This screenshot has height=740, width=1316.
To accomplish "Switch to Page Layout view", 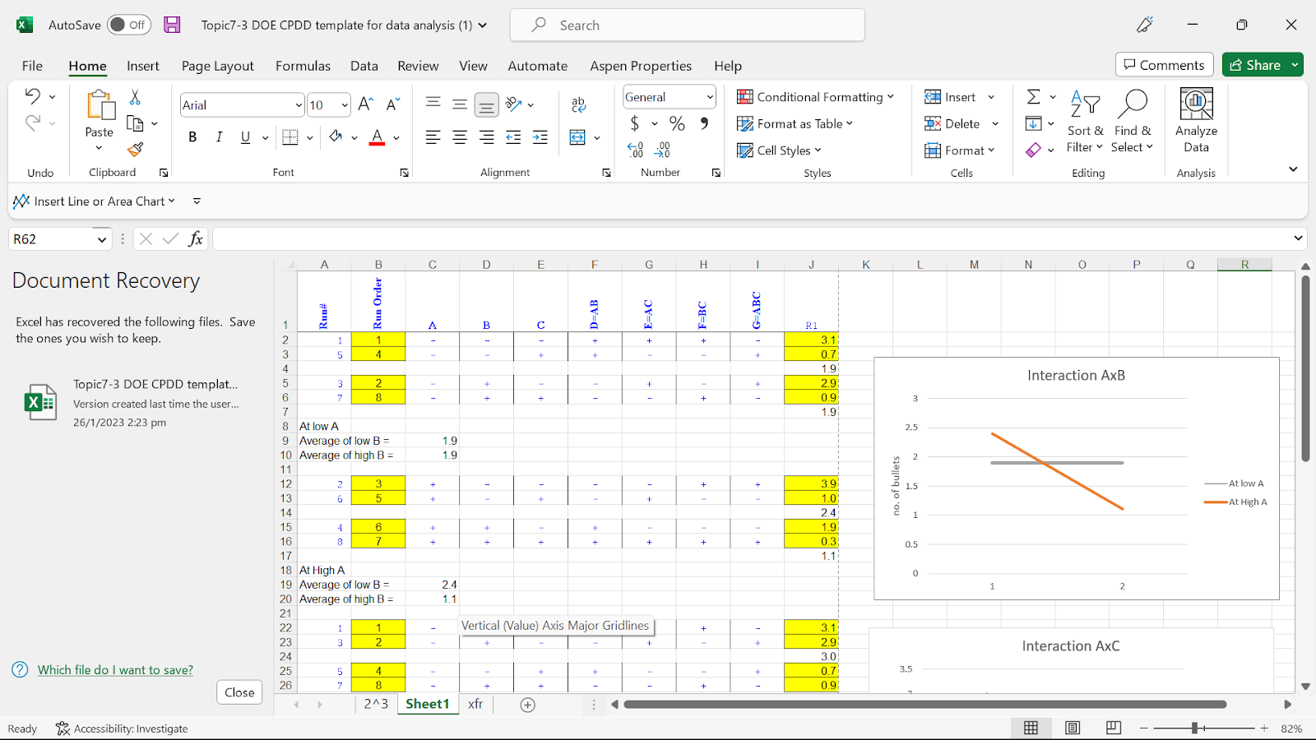I will click(x=1073, y=728).
